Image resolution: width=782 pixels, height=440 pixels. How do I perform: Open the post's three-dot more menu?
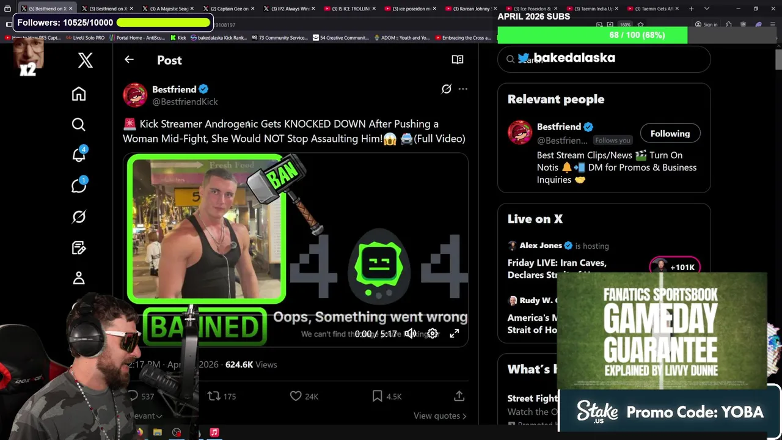463,89
